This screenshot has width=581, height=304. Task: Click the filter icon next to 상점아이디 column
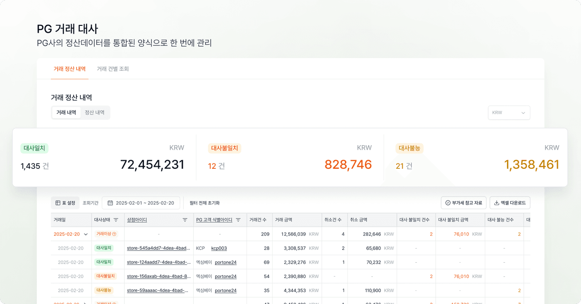coord(185,220)
